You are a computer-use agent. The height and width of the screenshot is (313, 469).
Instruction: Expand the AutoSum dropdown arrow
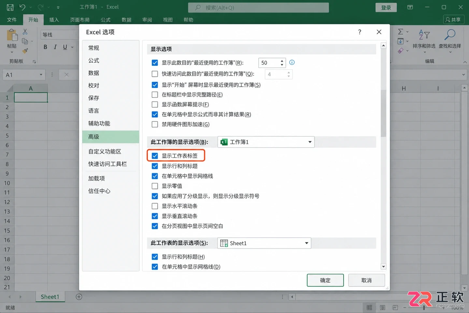pos(407,32)
